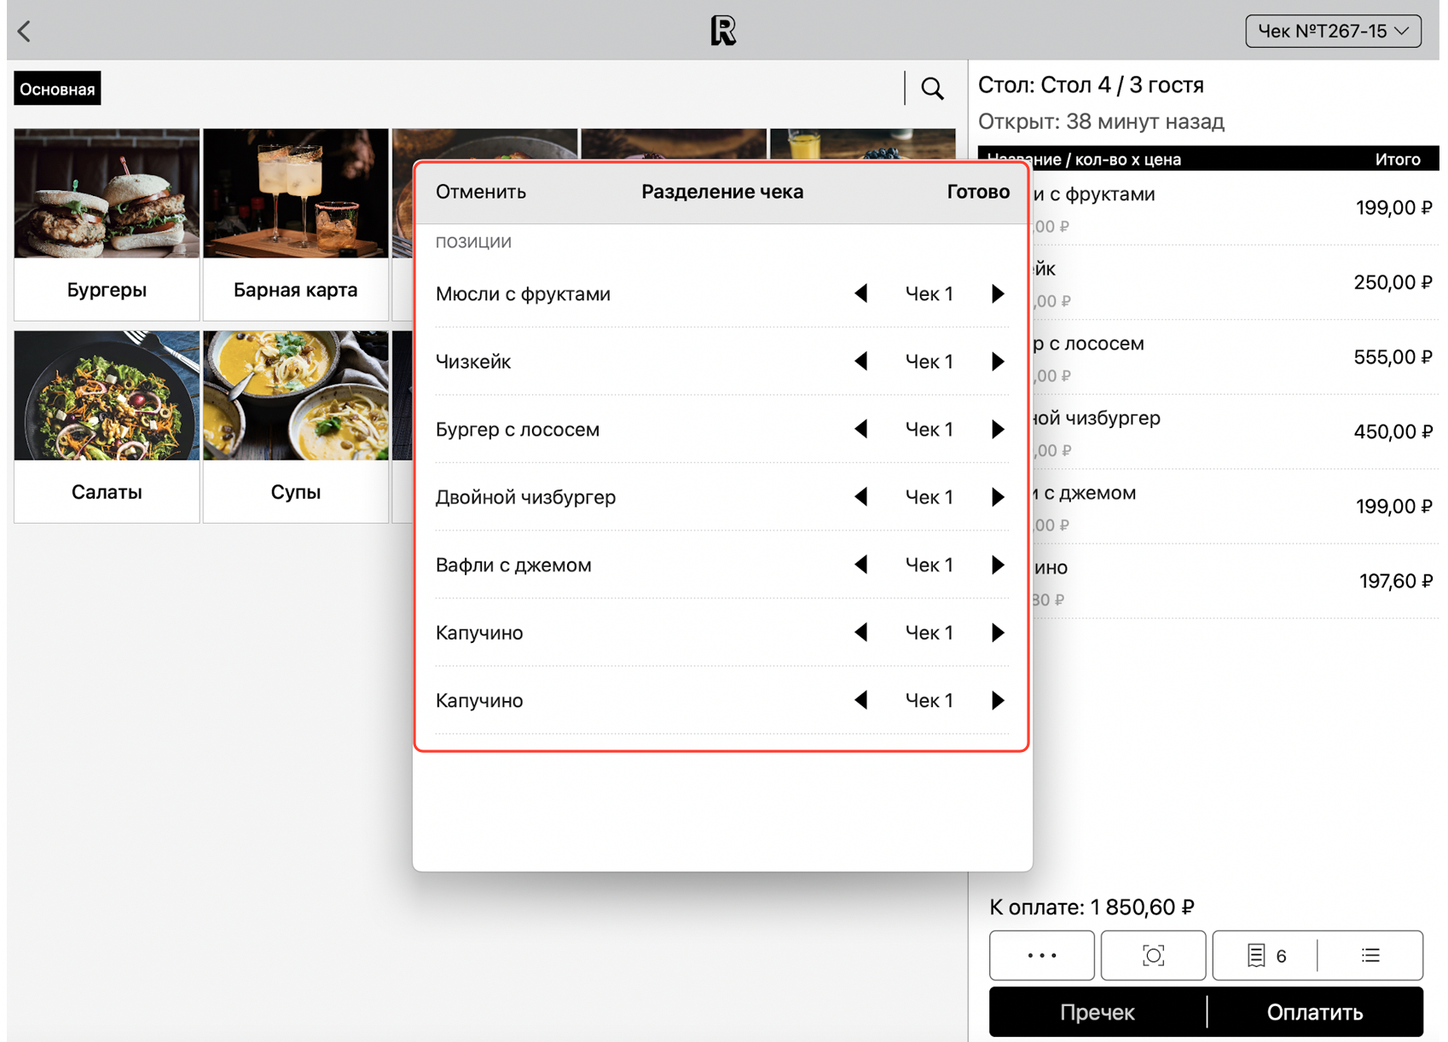Move Мюсли с фруктами to previous check
This screenshot has height=1042, width=1448.
861,294
